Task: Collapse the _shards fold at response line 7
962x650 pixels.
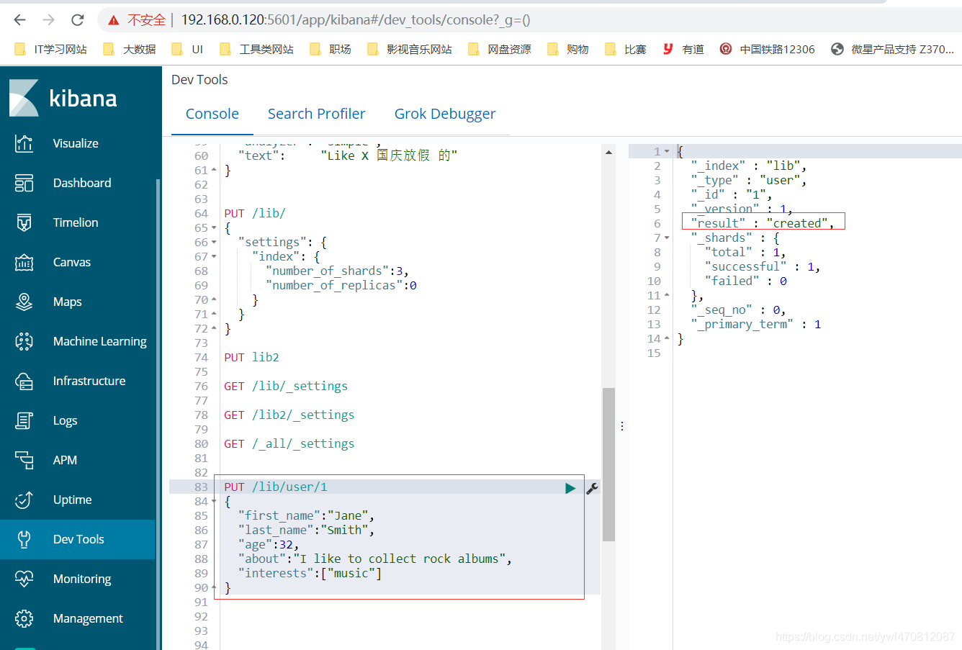Action: pyautogui.click(x=667, y=238)
